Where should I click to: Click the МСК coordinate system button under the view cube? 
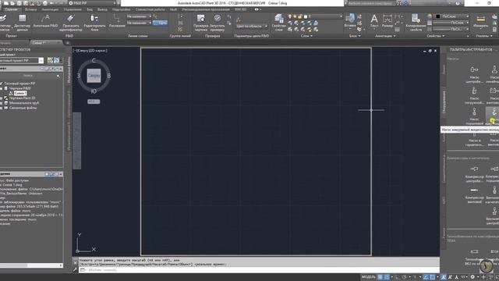coord(94,101)
